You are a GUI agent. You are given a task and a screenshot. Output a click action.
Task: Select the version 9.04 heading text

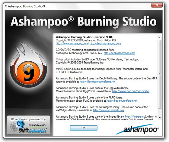(x=84, y=37)
